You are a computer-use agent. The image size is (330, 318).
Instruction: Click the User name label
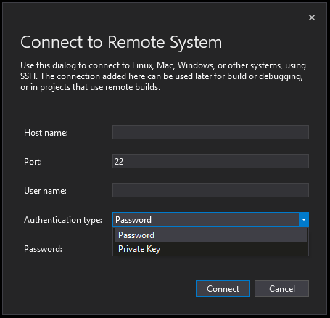click(45, 191)
